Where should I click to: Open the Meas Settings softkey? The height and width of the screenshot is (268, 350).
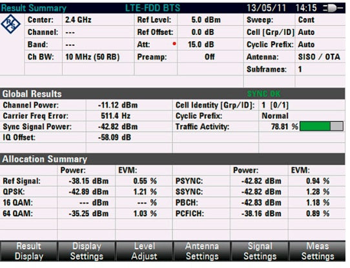click(318, 251)
